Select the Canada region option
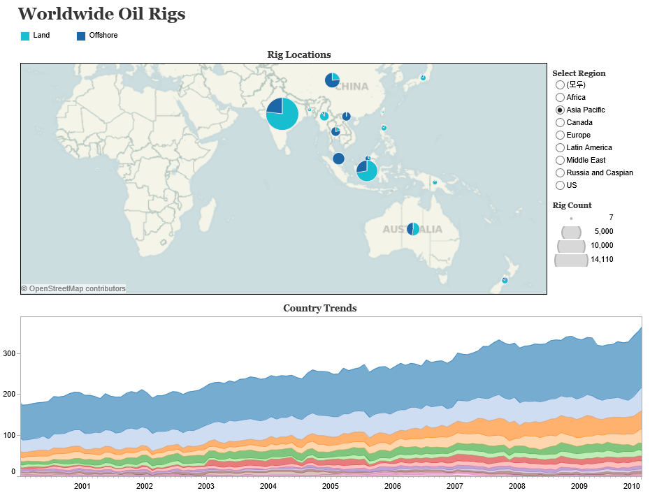Image resolution: width=650 pixels, height=493 pixels. pos(560,122)
